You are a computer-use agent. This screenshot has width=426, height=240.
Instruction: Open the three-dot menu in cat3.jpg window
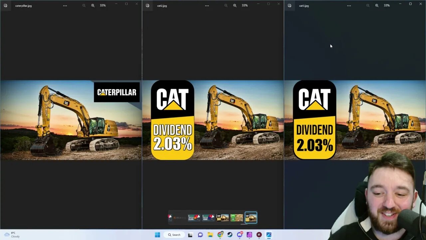pos(349,6)
